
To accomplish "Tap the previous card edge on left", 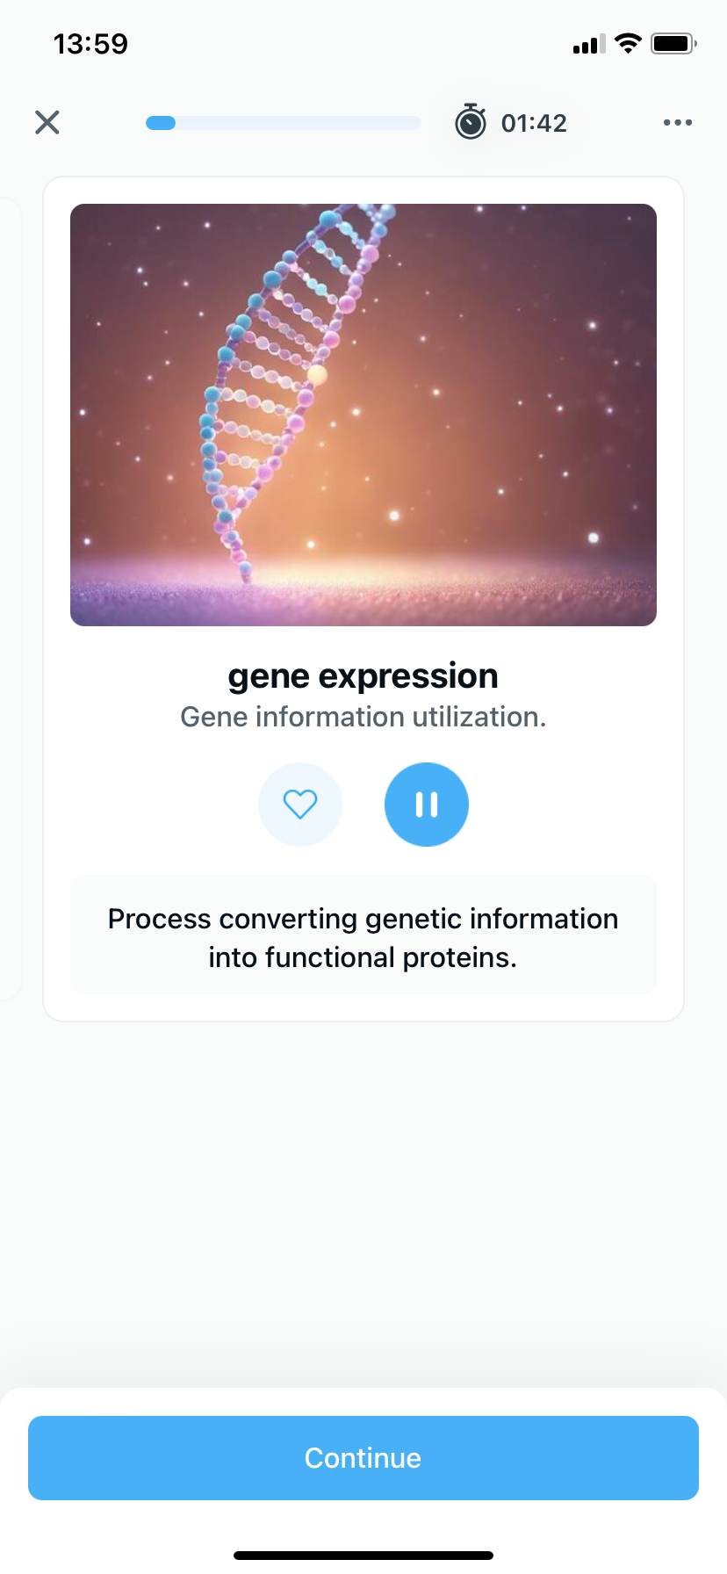I will pos(9,597).
